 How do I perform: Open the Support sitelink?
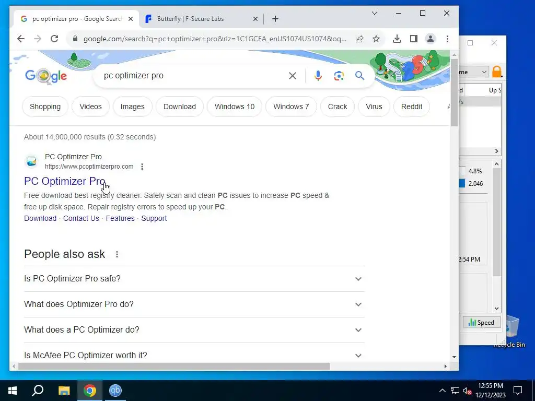tap(154, 218)
